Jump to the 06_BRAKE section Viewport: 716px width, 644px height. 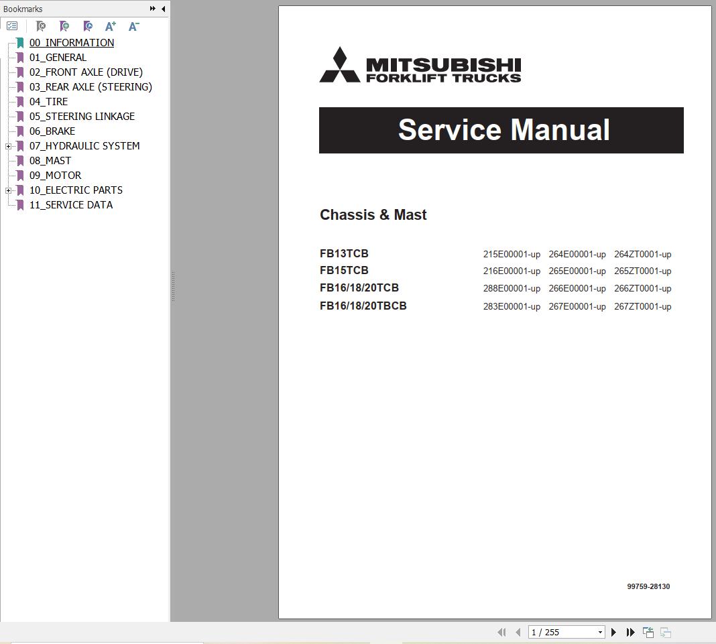tap(52, 131)
